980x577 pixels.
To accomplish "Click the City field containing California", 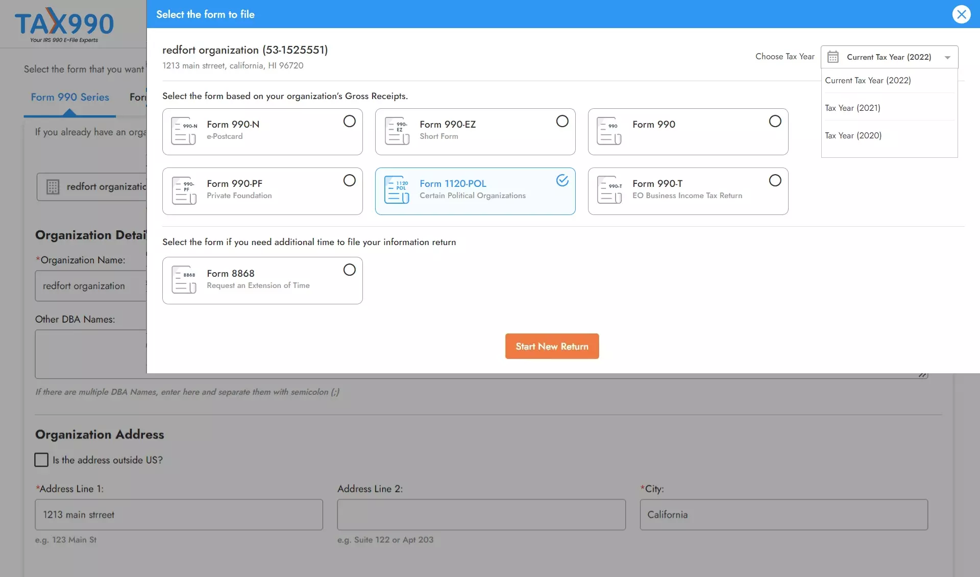I will [x=784, y=515].
